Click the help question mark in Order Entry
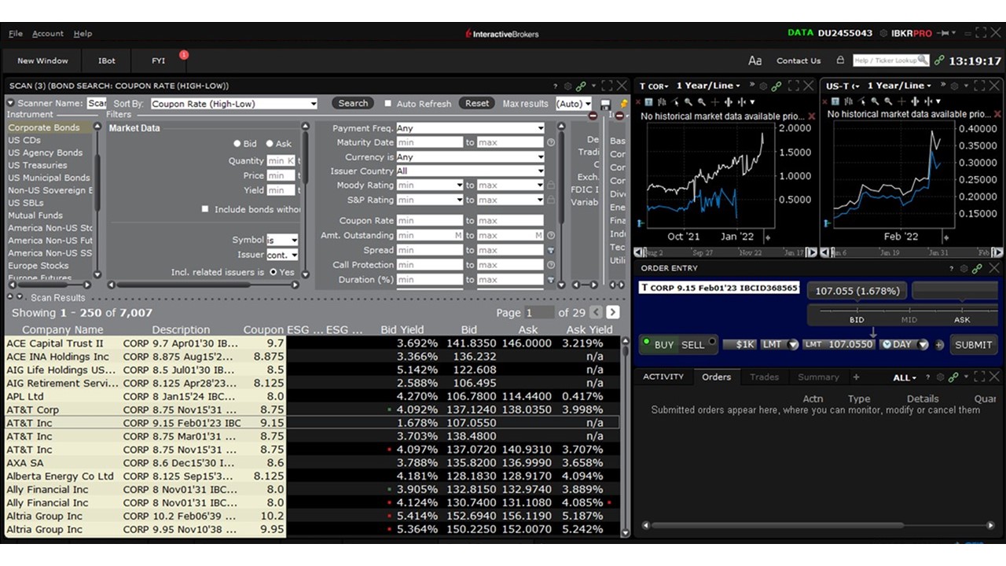1006x566 pixels. click(x=952, y=268)
